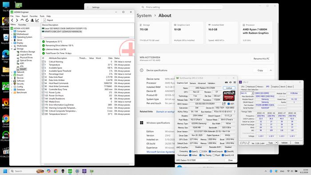Click the Rename this PC button
311x175 pixels.
click(261, 59)
